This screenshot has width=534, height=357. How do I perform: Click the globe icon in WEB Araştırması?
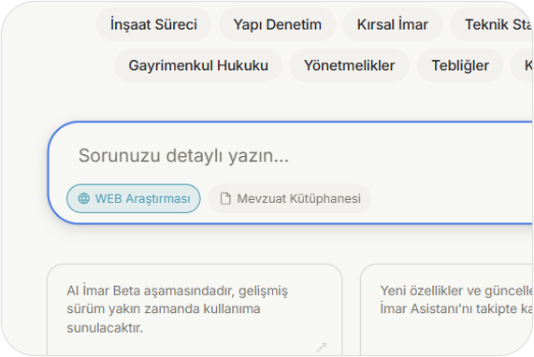point(84,198)
